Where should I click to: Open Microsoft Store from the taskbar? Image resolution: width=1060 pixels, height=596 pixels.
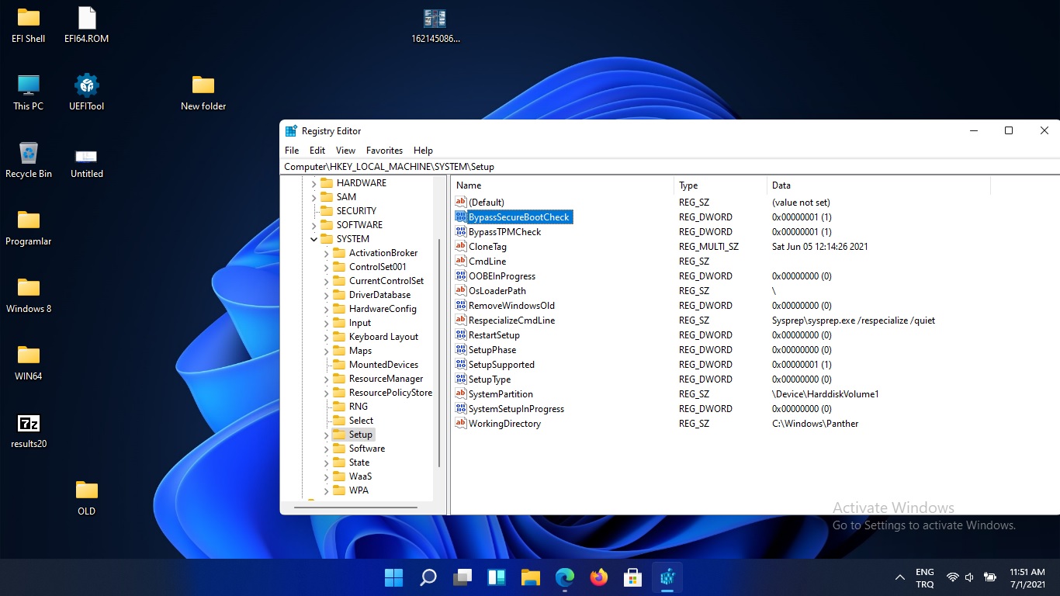[633, 577]
